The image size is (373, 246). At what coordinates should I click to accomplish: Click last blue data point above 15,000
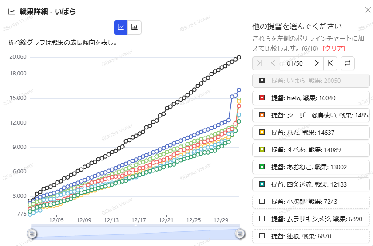239,90
